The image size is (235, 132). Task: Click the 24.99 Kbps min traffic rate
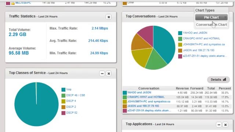pyautogui.click(x=99, y=53)
